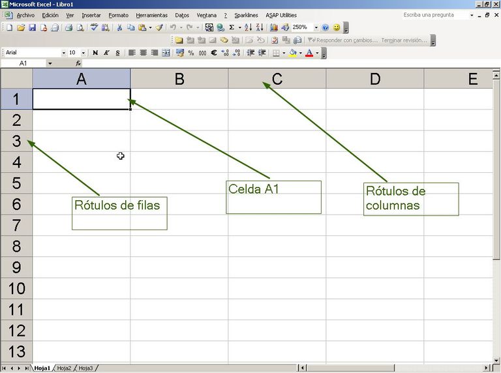
Task: Open the Arial font name dropdown
Action: point(63,53)
